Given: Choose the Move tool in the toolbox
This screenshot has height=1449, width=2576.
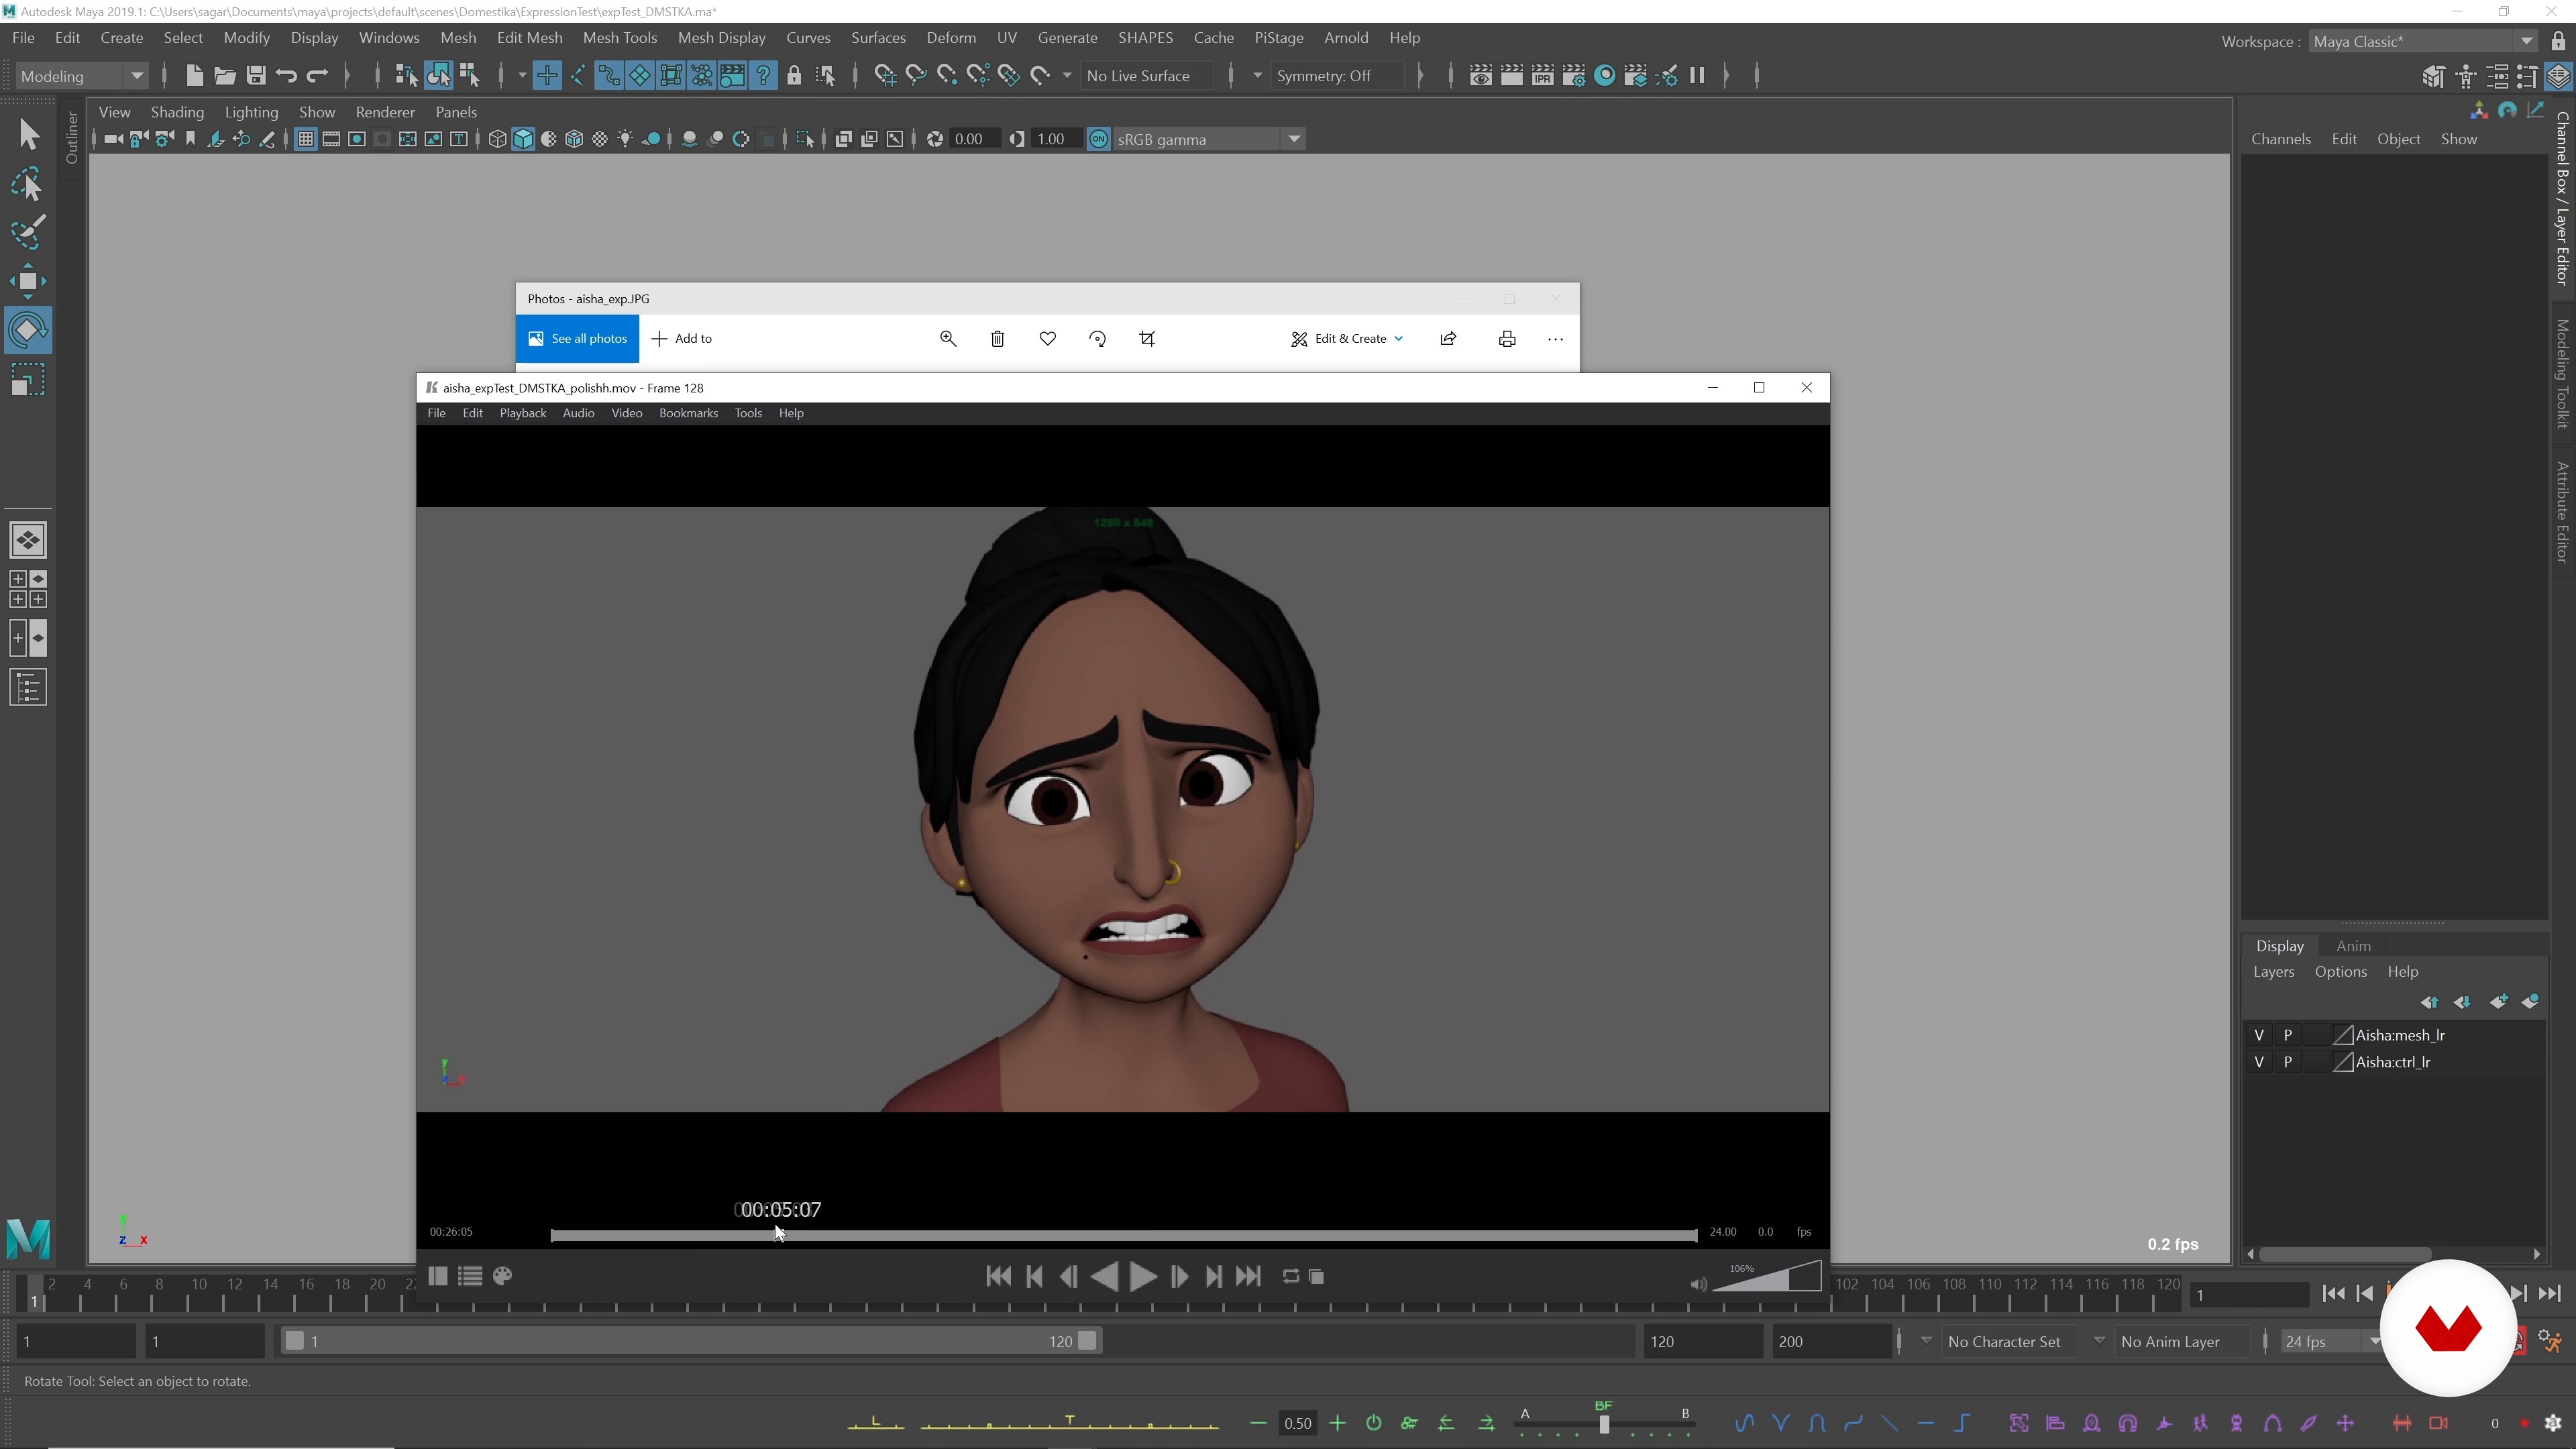Looking at the screenshot, I should pyautogui.click(x=28, y=281).
